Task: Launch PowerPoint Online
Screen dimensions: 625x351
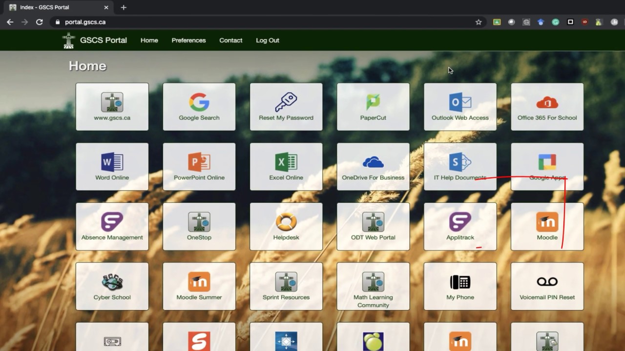Action: (x=199, y=167)
